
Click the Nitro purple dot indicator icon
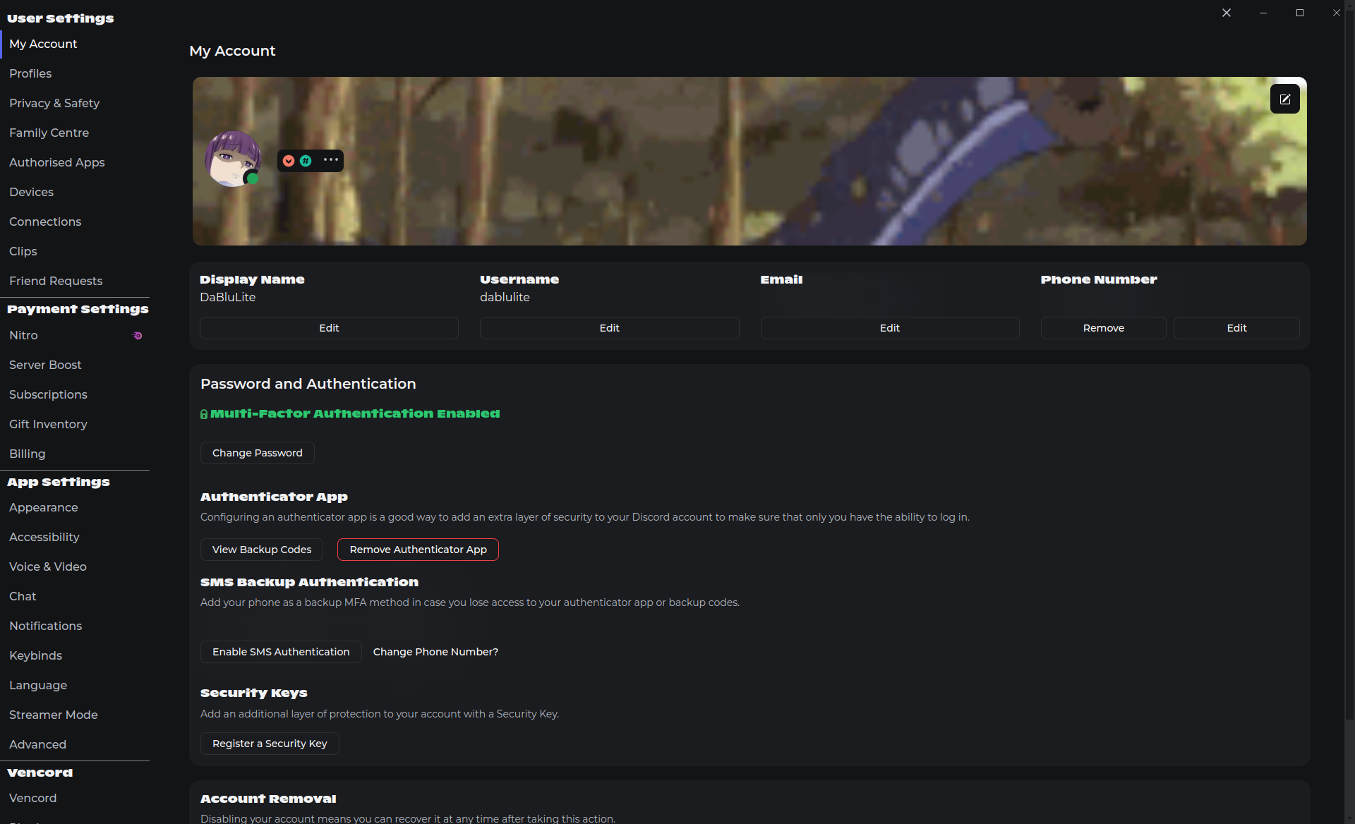click(x=138, y=336)
